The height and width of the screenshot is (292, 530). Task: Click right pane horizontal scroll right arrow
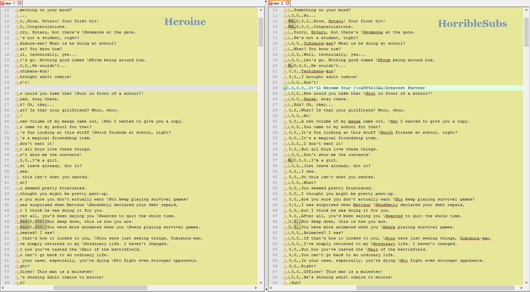pos(521,288)
